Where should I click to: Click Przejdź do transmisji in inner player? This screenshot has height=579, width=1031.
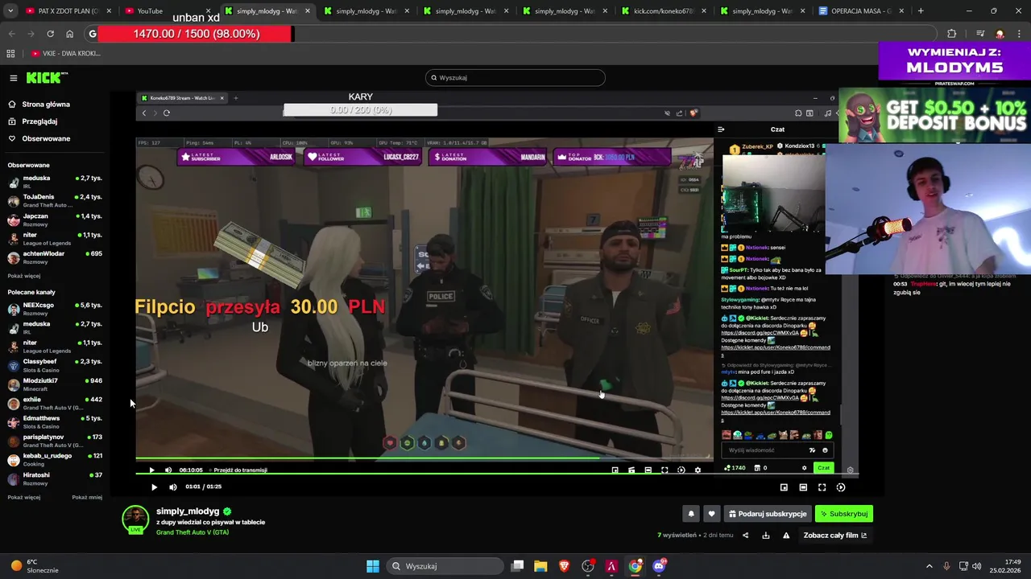pyautogui.click(x=240, y=470)
